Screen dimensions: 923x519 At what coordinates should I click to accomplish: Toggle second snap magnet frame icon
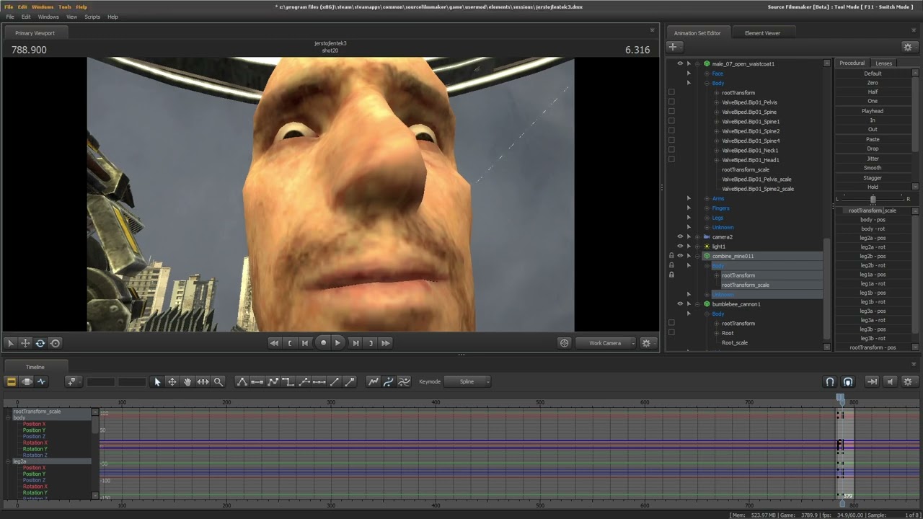tap(848, 381)
